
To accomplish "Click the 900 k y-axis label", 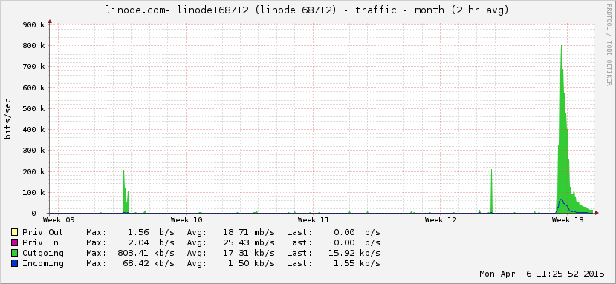I will coord(35,24).
